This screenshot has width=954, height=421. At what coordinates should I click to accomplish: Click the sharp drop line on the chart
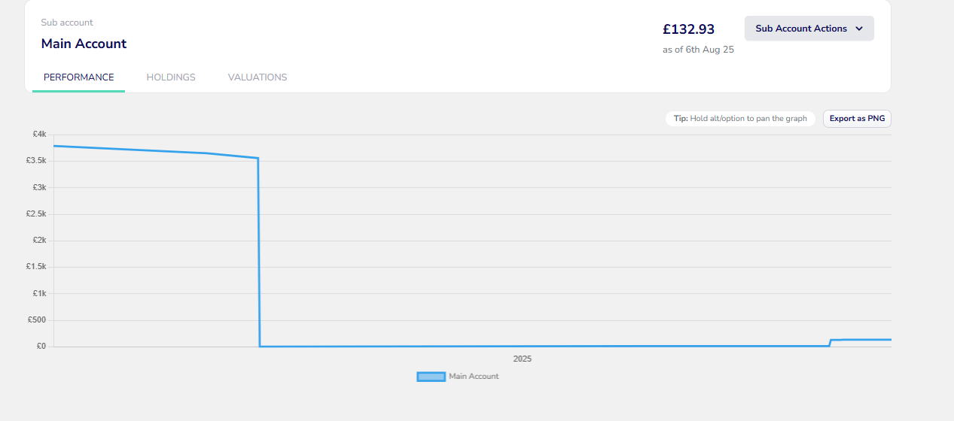click(x=259, y=252)
